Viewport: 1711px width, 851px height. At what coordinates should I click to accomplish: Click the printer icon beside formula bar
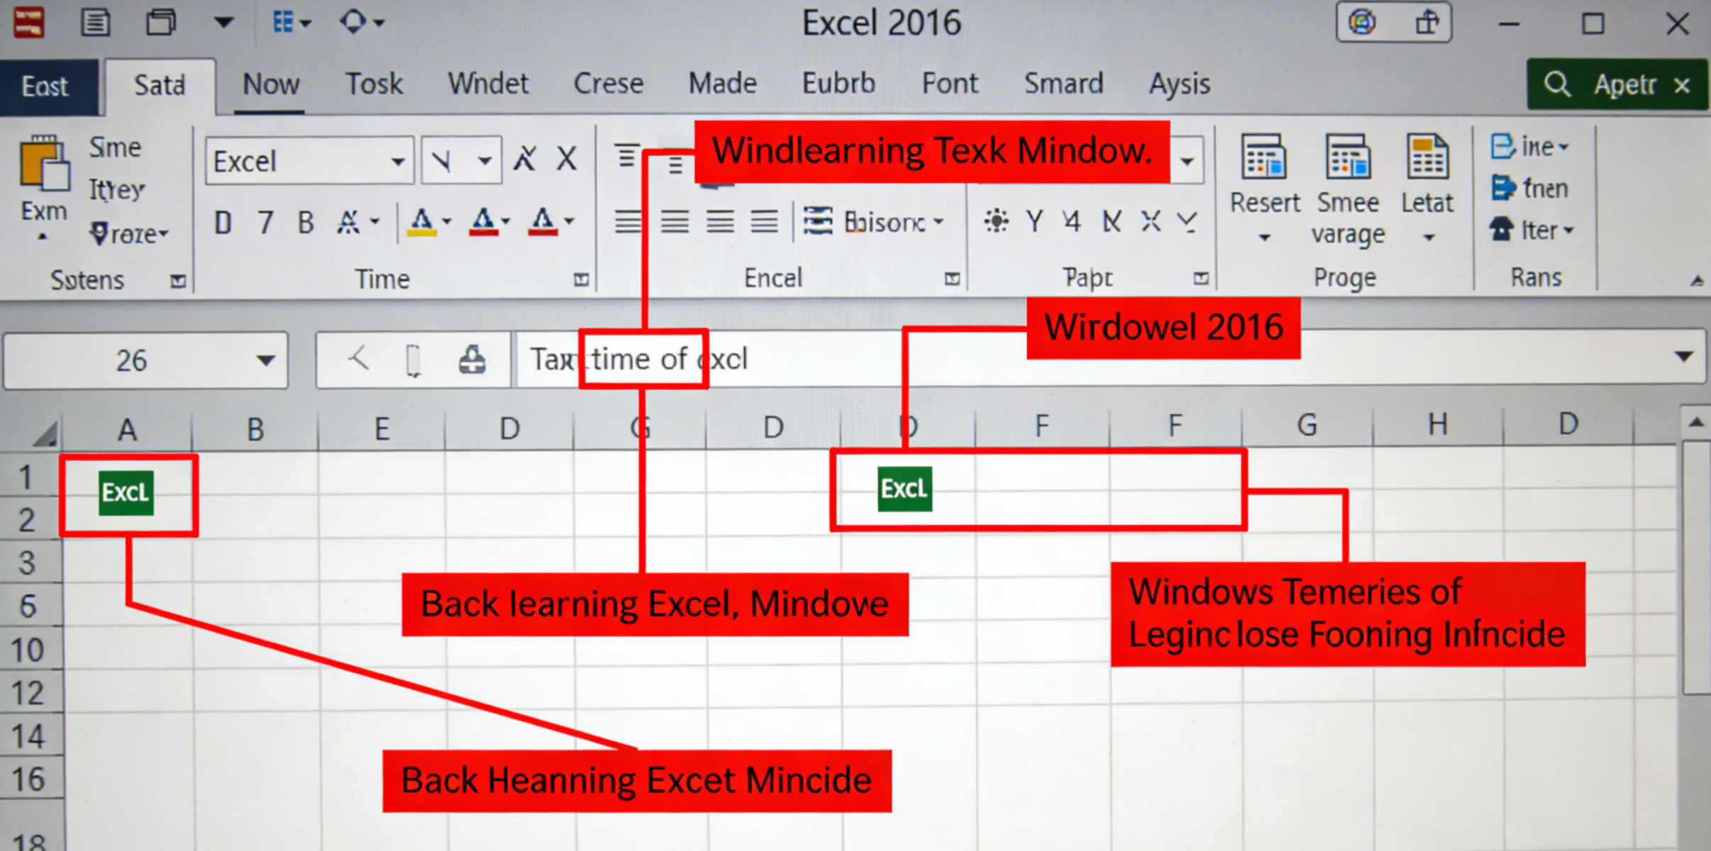[x=472, y=360]
